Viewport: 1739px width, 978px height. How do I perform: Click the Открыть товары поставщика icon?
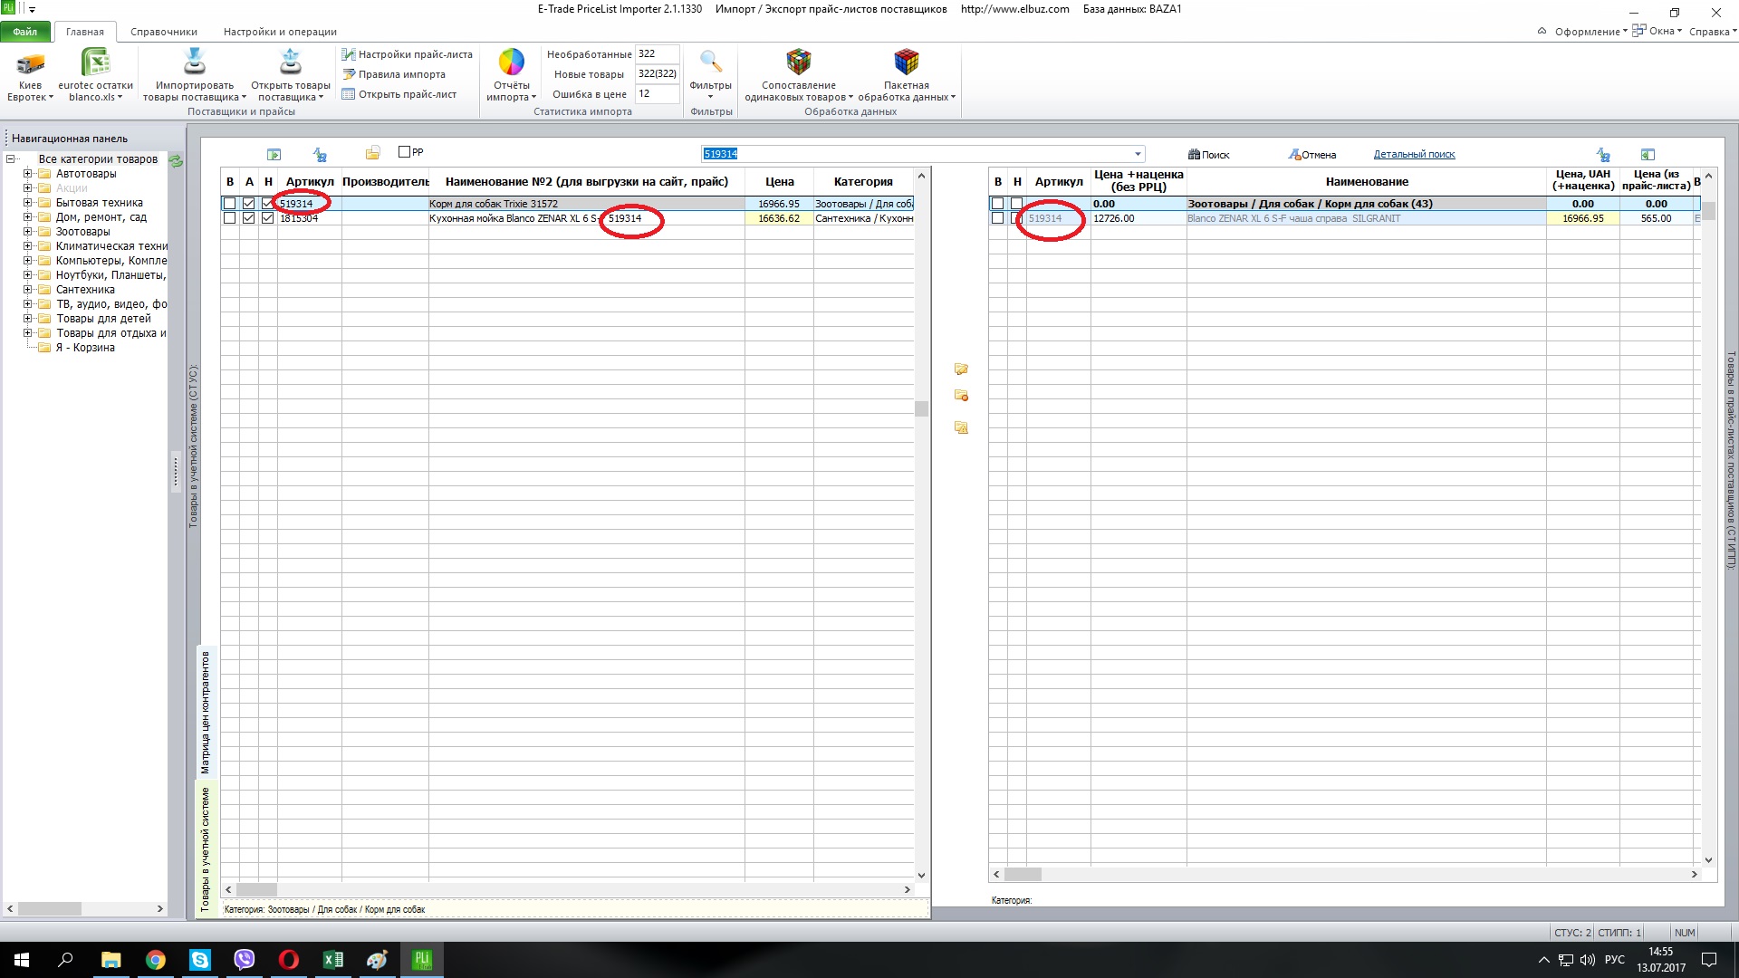290,62
